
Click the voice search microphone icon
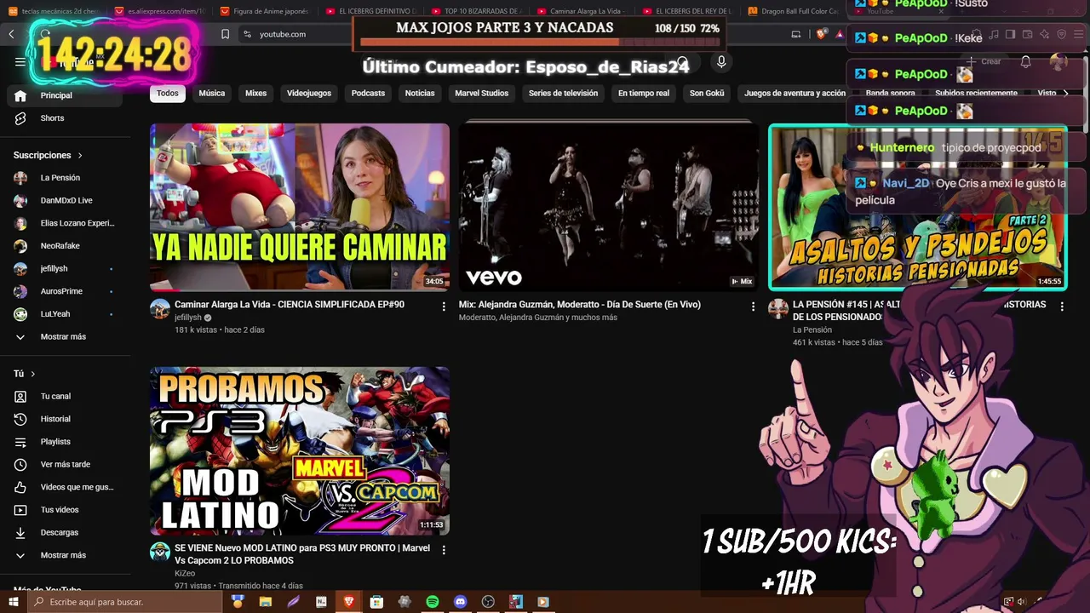point(721,62)
